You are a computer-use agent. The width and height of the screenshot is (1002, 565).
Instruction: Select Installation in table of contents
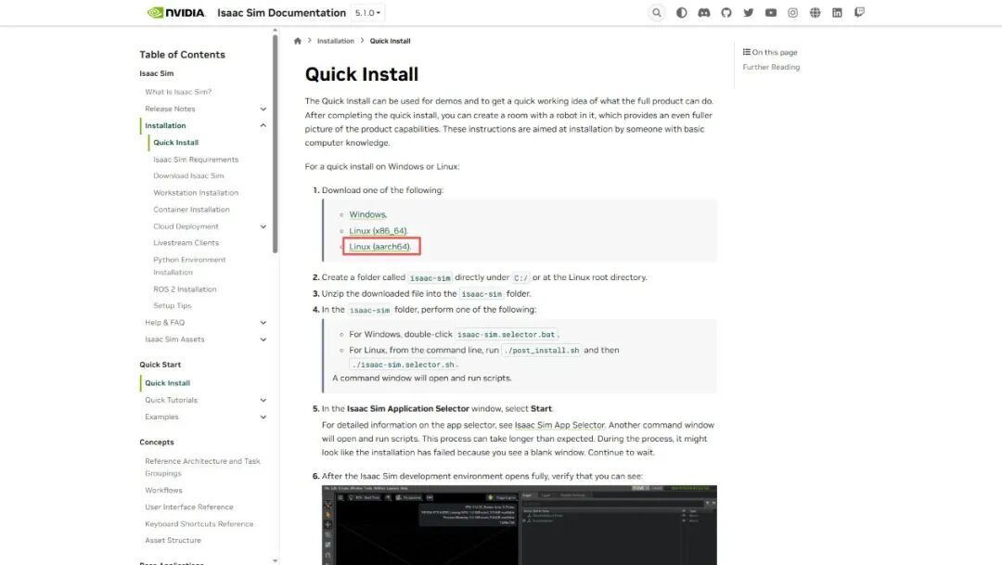coord(165,126)
